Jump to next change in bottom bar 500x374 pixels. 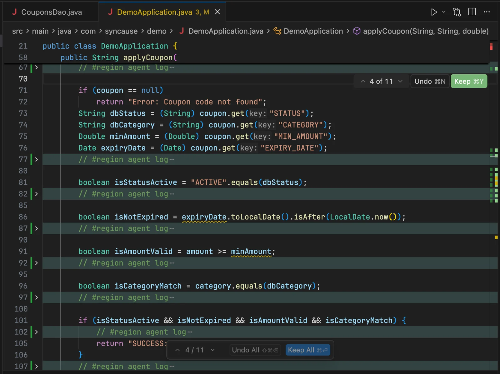pyautogui.click(x=213, y=350)
